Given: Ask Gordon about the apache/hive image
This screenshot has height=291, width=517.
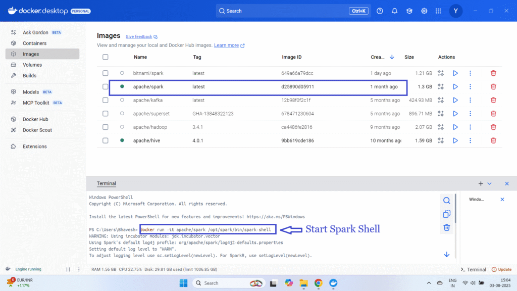Looking at the screenshot, I should tap(440, 140).
